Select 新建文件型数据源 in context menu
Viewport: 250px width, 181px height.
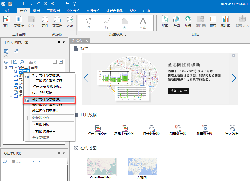click(47, 100)
